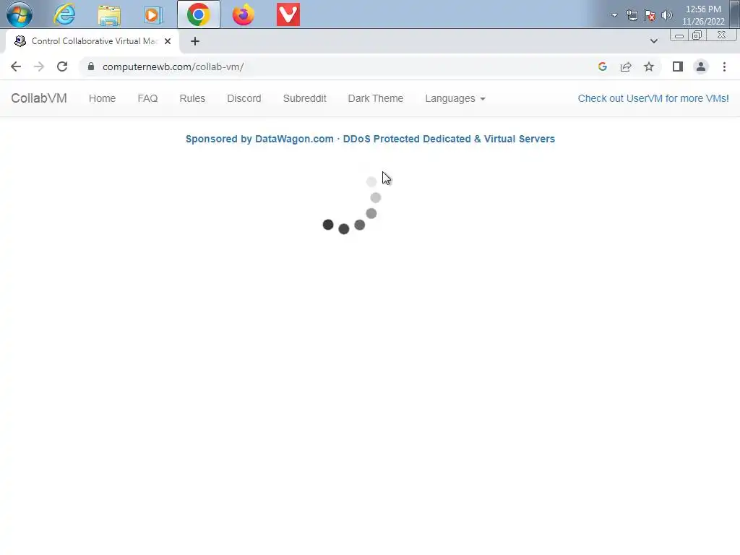This screenshot has width=740, height=555.
Task: Enable Dark Theme
Action: [x=376, y=98]
